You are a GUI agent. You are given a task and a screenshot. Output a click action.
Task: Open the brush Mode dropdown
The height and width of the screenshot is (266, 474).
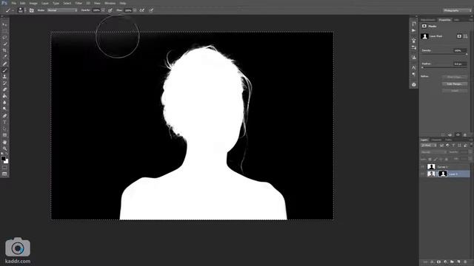62,10
